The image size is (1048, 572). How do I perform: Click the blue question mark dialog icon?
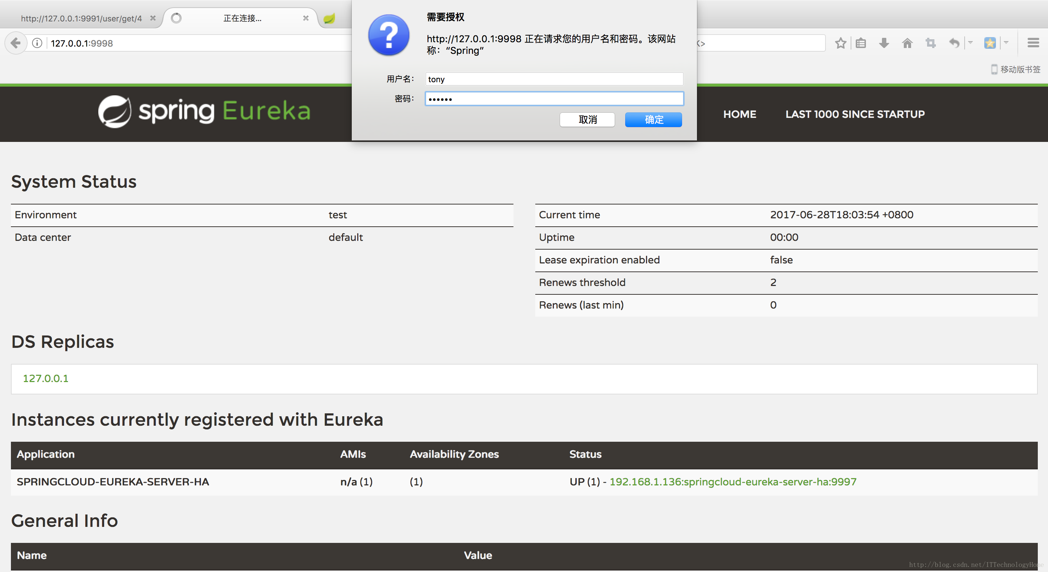389,35
